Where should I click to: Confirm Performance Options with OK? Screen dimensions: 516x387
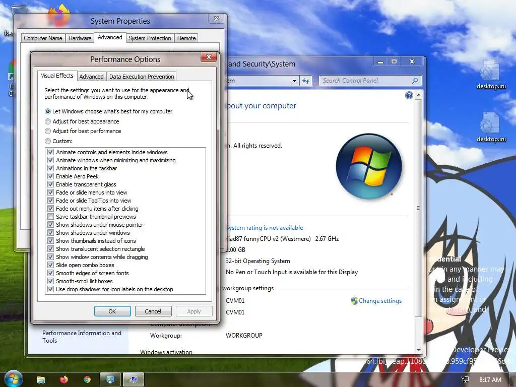[112, 311]
